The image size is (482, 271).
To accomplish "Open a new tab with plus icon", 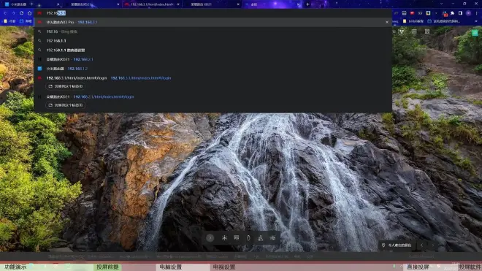I will pos(307,4).
